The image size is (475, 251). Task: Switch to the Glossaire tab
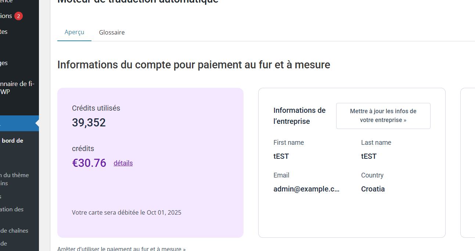(112, 32)
